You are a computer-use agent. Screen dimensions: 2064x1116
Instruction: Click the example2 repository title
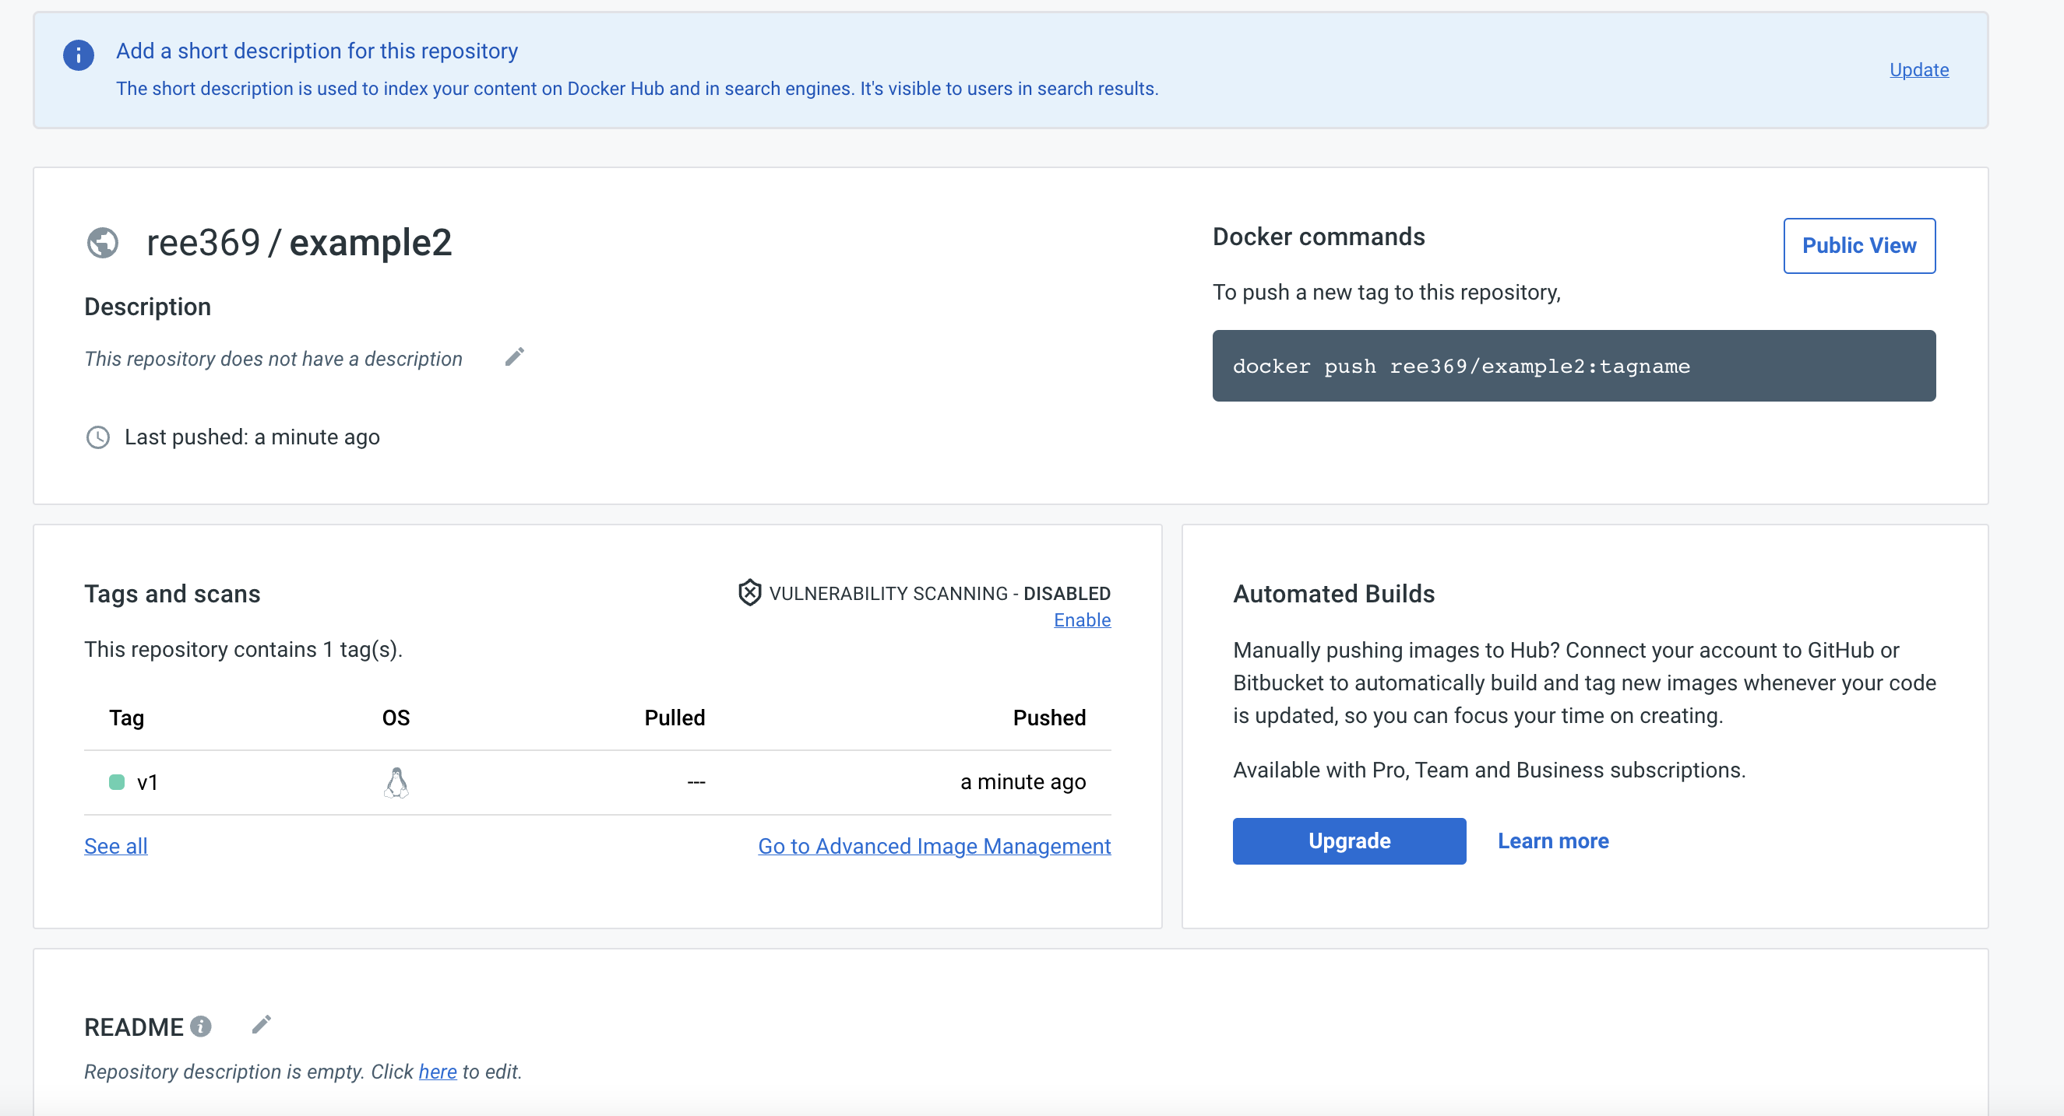pyautogui.click(x=370, y=243)
